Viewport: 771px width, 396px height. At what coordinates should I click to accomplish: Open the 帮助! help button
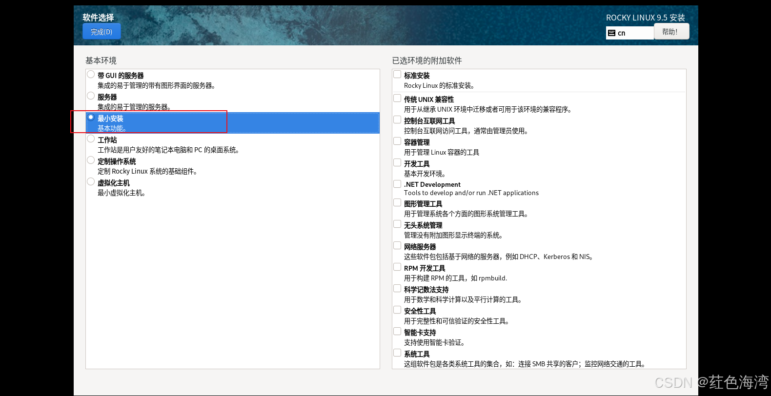coord(671,32)
